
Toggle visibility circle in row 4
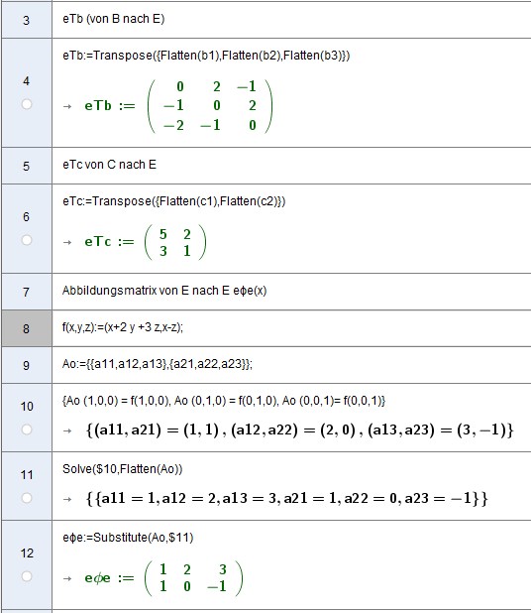(27, 104)
